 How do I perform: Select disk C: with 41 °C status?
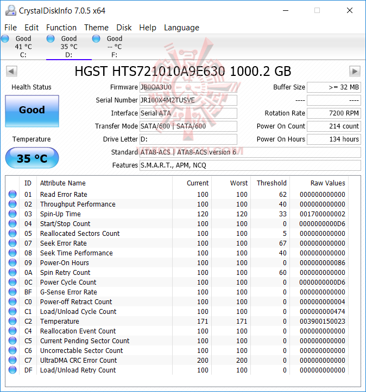point(23,47)
